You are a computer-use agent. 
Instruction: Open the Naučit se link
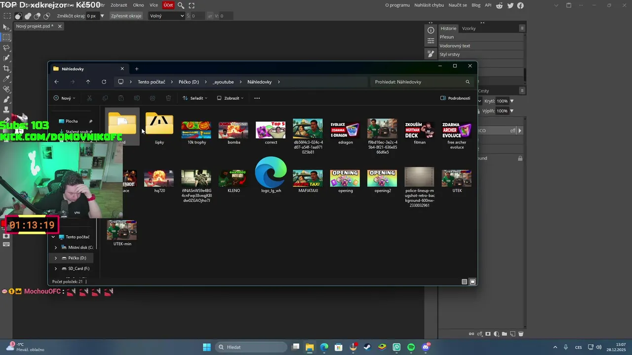pos(458,5)
